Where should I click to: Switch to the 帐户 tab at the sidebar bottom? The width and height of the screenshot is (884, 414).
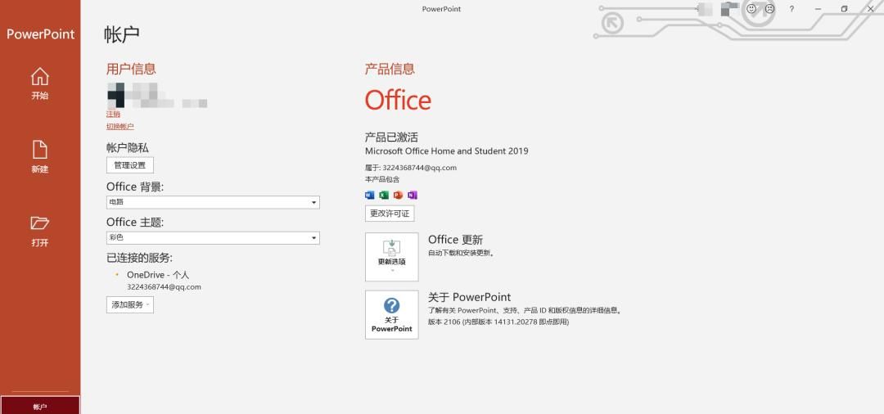coord(40,406)
